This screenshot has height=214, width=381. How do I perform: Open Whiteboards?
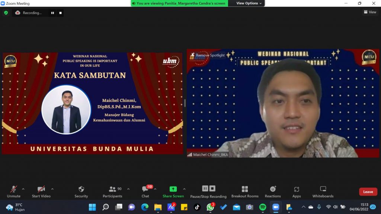click(x=323, y=192)
